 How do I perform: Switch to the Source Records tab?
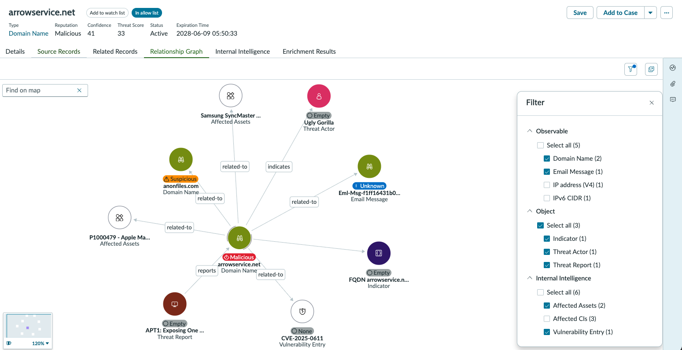[59, 52]
